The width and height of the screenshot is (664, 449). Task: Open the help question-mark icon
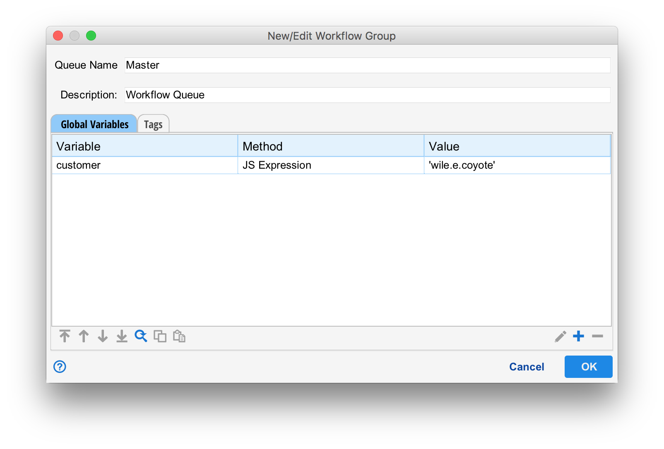59,366
